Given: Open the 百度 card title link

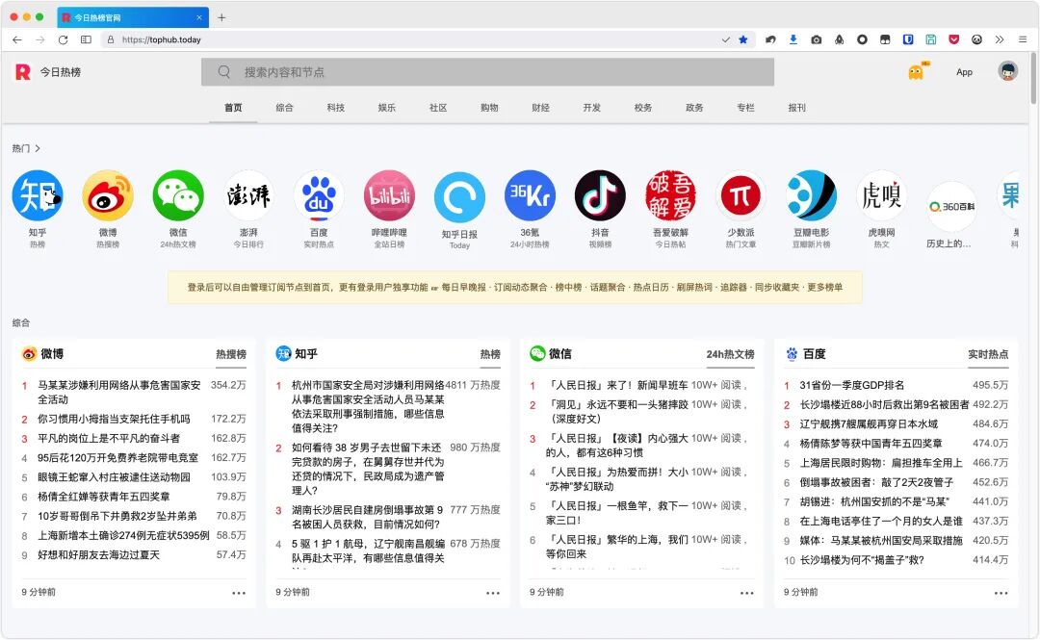Looking at the screenshot, I should click(814, 353).
